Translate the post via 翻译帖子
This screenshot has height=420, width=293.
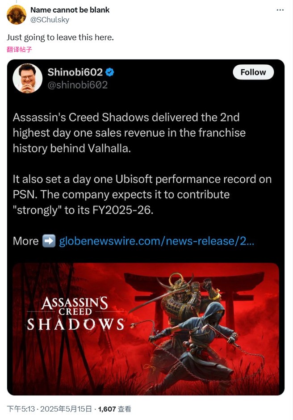pyautogui.click(x=19, y=49)
